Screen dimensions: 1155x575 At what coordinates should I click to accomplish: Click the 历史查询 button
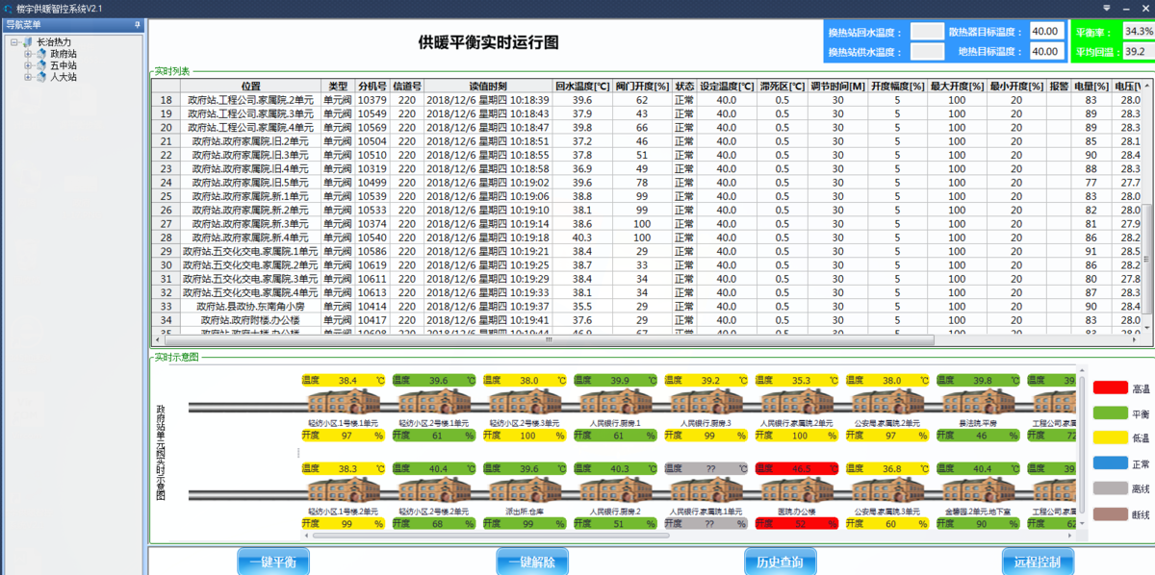[x=780, y=562]
